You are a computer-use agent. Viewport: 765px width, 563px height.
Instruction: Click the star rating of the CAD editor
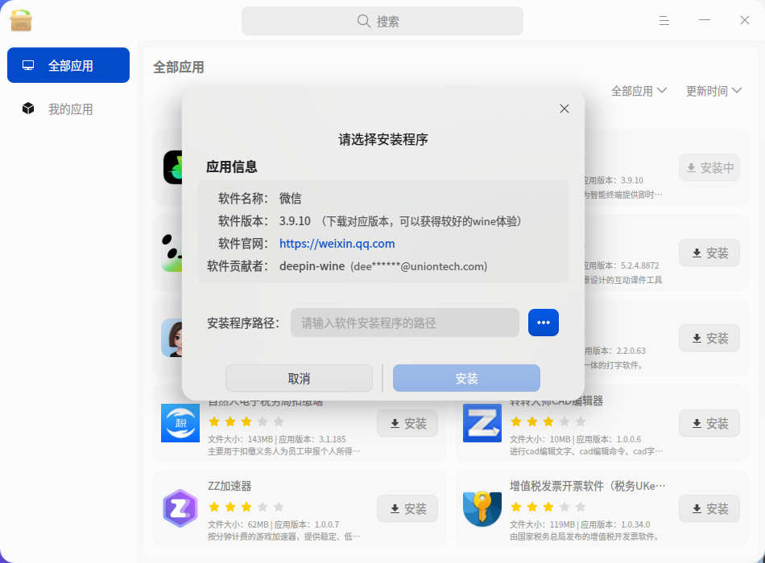(548, 421)
